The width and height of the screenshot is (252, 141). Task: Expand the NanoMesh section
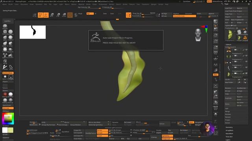point(229,134)
